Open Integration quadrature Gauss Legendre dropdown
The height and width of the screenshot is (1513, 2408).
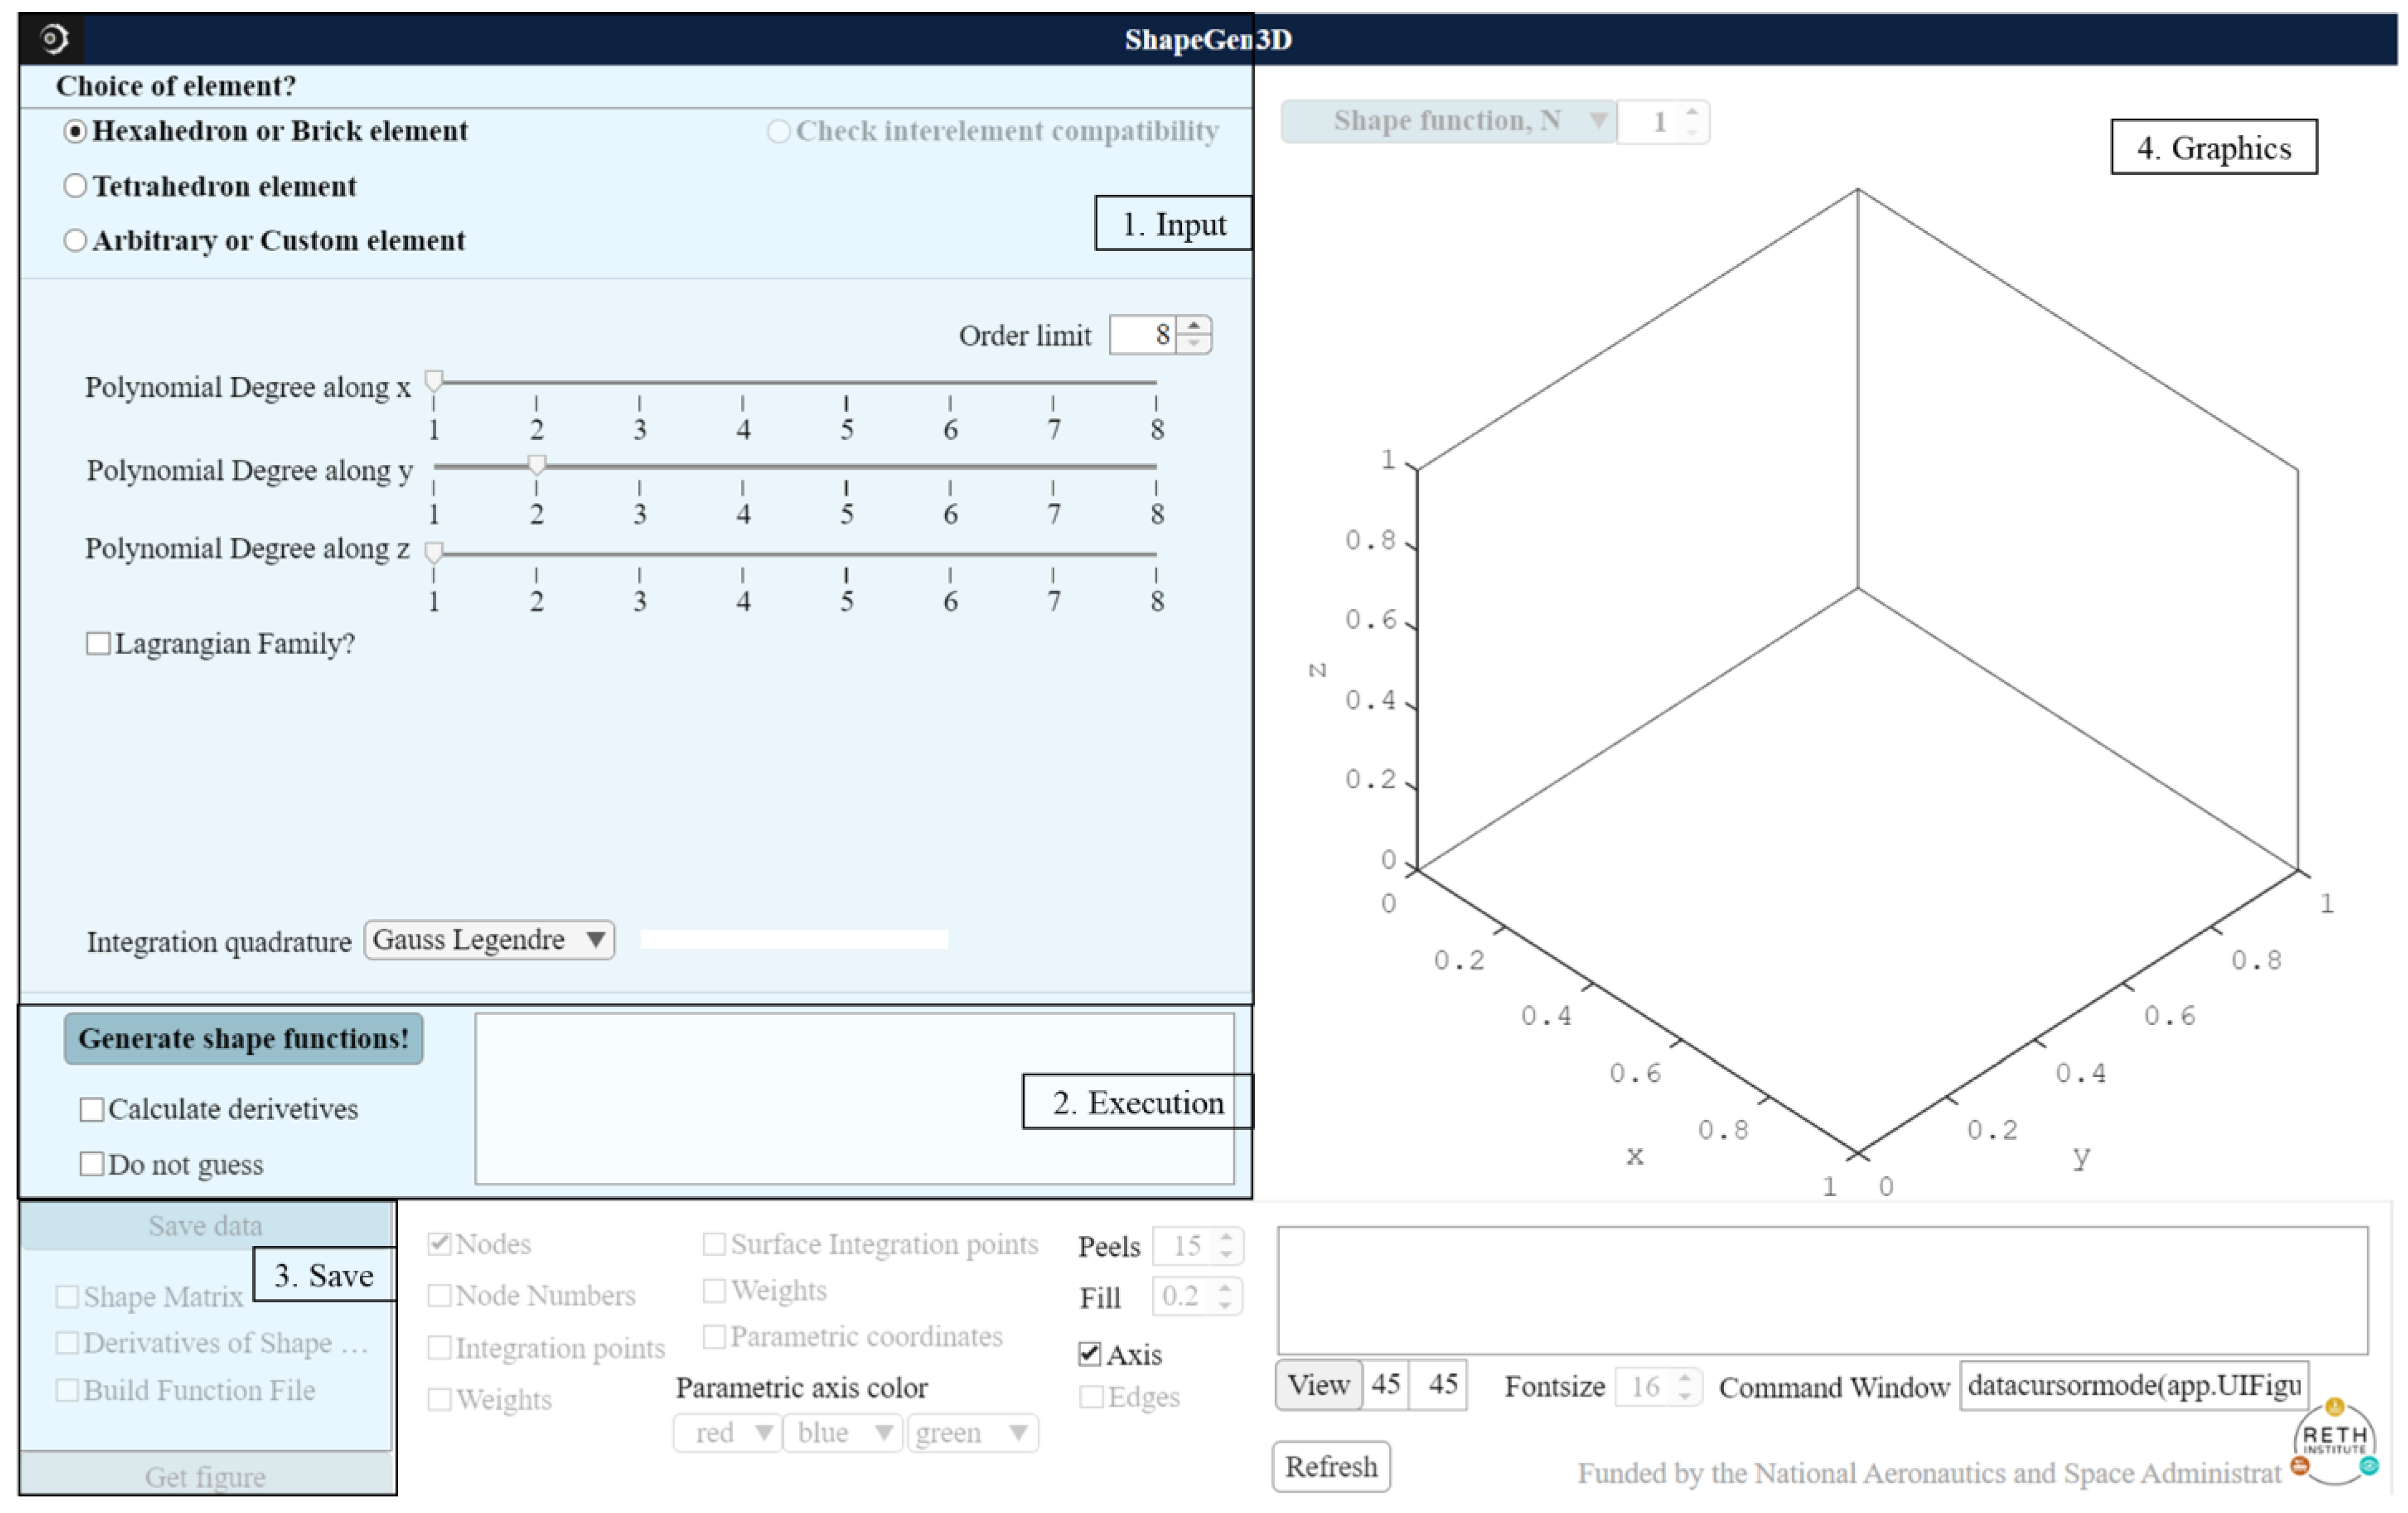(489, 940)
